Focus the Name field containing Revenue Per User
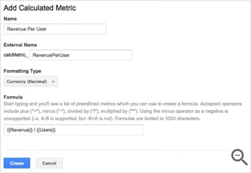 [x=55, y=29]
